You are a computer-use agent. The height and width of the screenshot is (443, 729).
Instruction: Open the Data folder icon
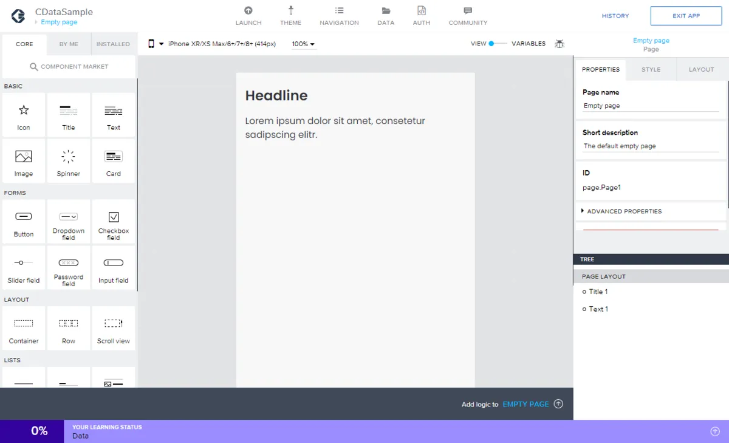click(385, 11)
